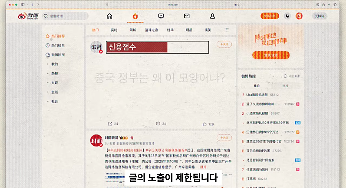Screen dimensions: 346x188
Task: Like the first post with thumbs-up icon
Action: 205,124
